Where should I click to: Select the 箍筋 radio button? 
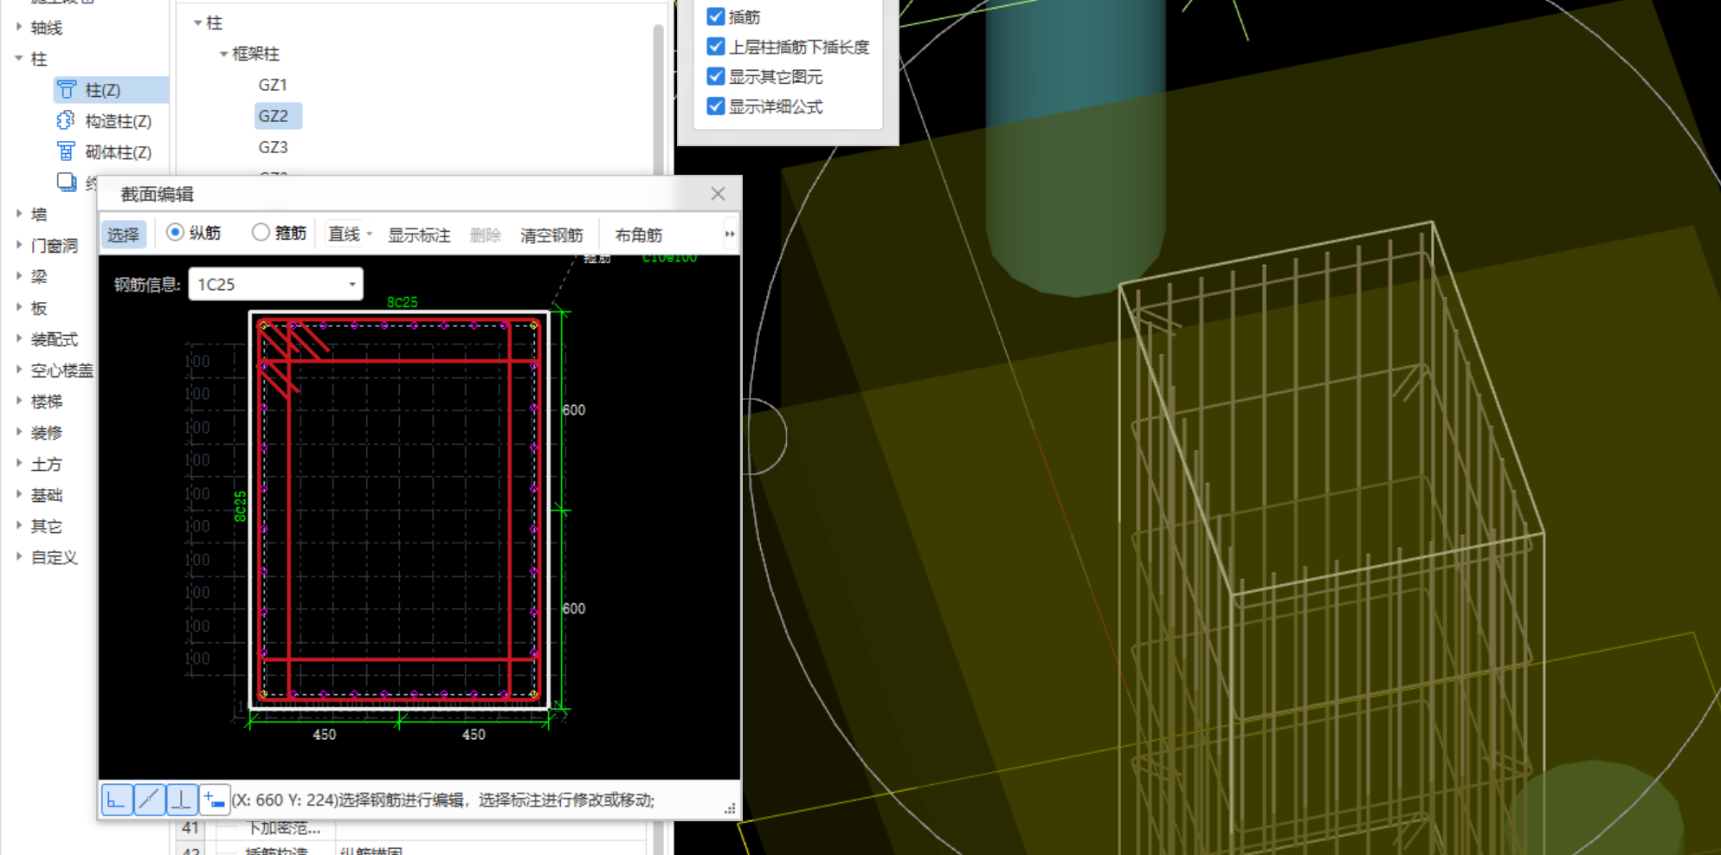click(261, 232)
